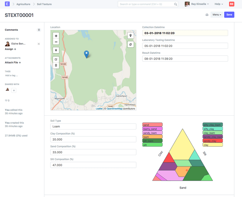
Task: Click the map refresh icon
Action: pyautogui.click(x=131, y=44)
